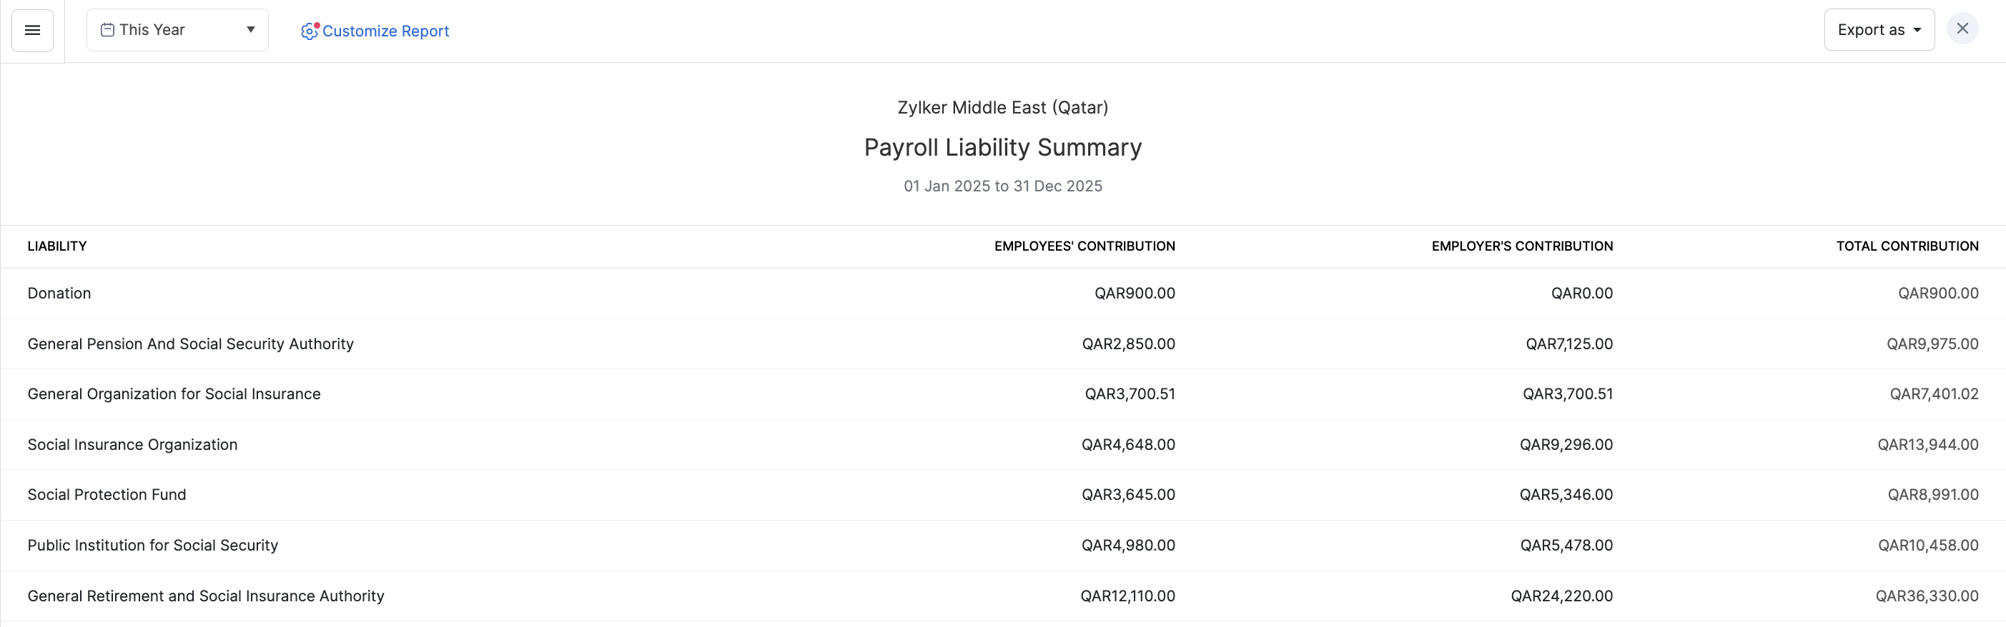The height and width of the screenshot is (627, 2006).
Task: Click the calendar icon beside This Year
Action: (x=107, y=30)
